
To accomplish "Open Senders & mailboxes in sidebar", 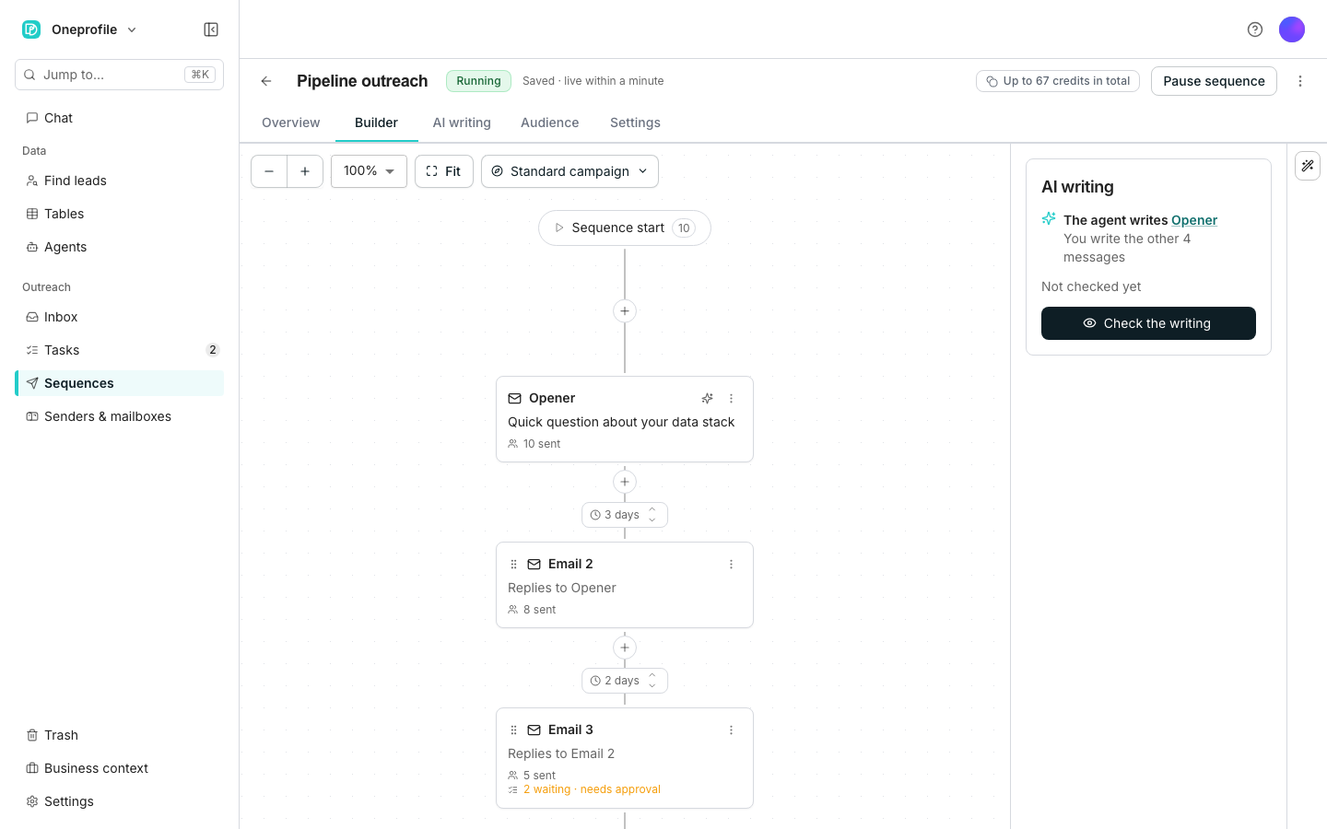I will pos(119,416).
